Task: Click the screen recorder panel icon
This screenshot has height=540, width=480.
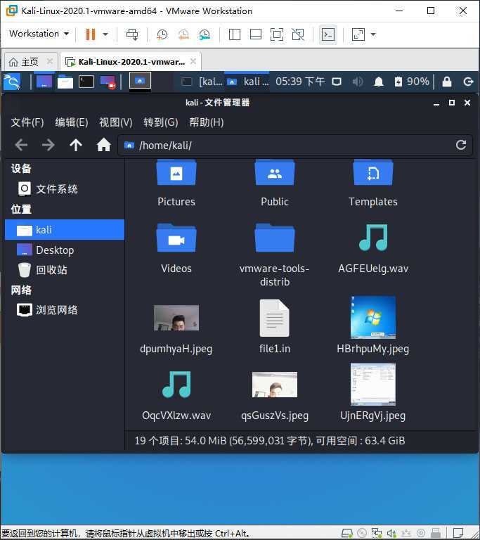Action: pos(108,82)
